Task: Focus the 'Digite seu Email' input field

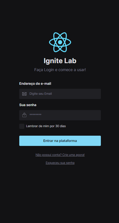Action: click(x=60, y=94)
